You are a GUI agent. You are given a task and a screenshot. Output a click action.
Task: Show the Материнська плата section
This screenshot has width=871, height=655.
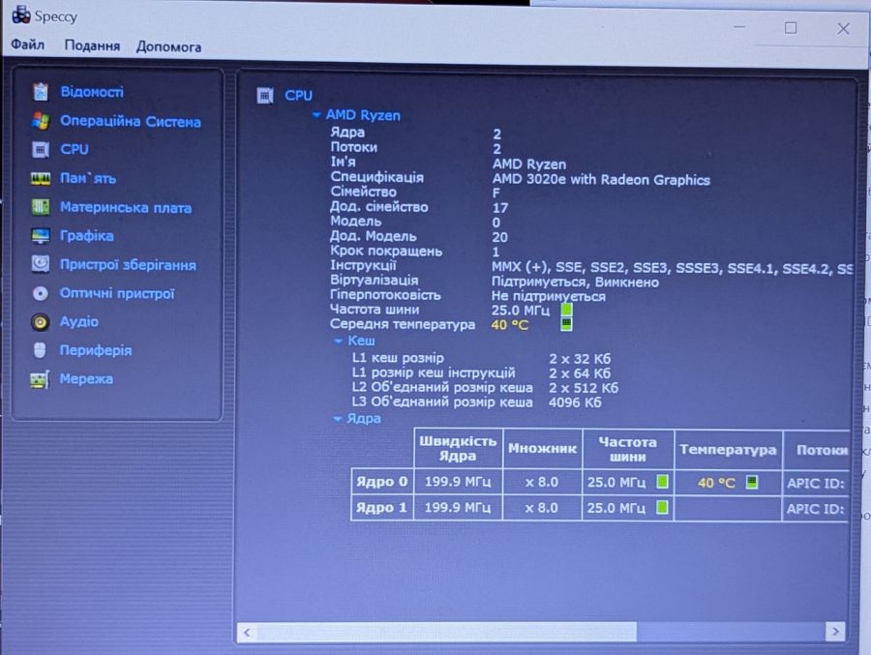pyautogui.click(x=126, y=207)
